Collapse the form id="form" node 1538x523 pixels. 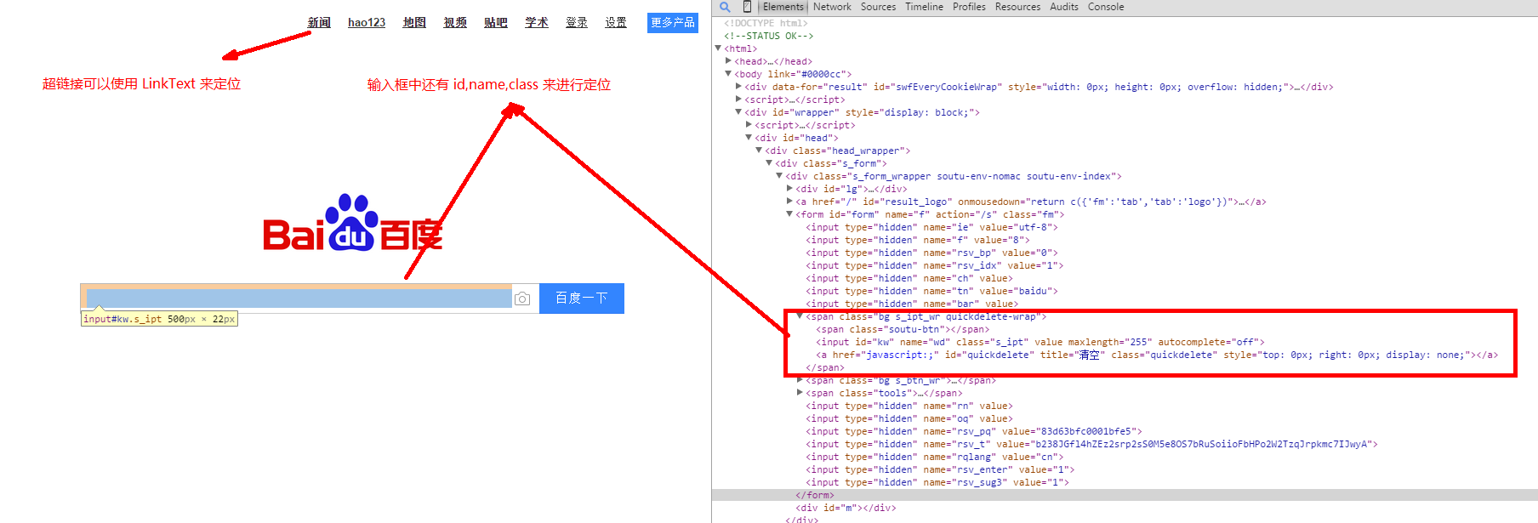tap(789, 214)
